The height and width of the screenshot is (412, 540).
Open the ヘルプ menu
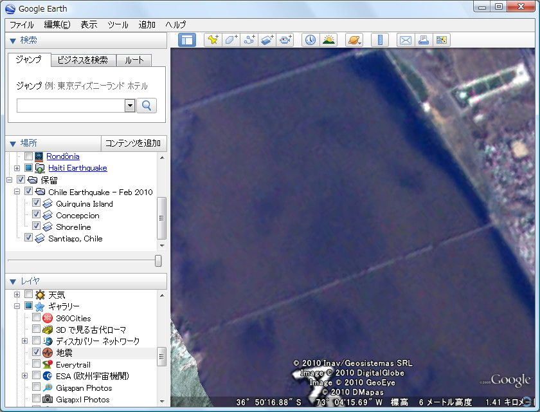[175, 25]
